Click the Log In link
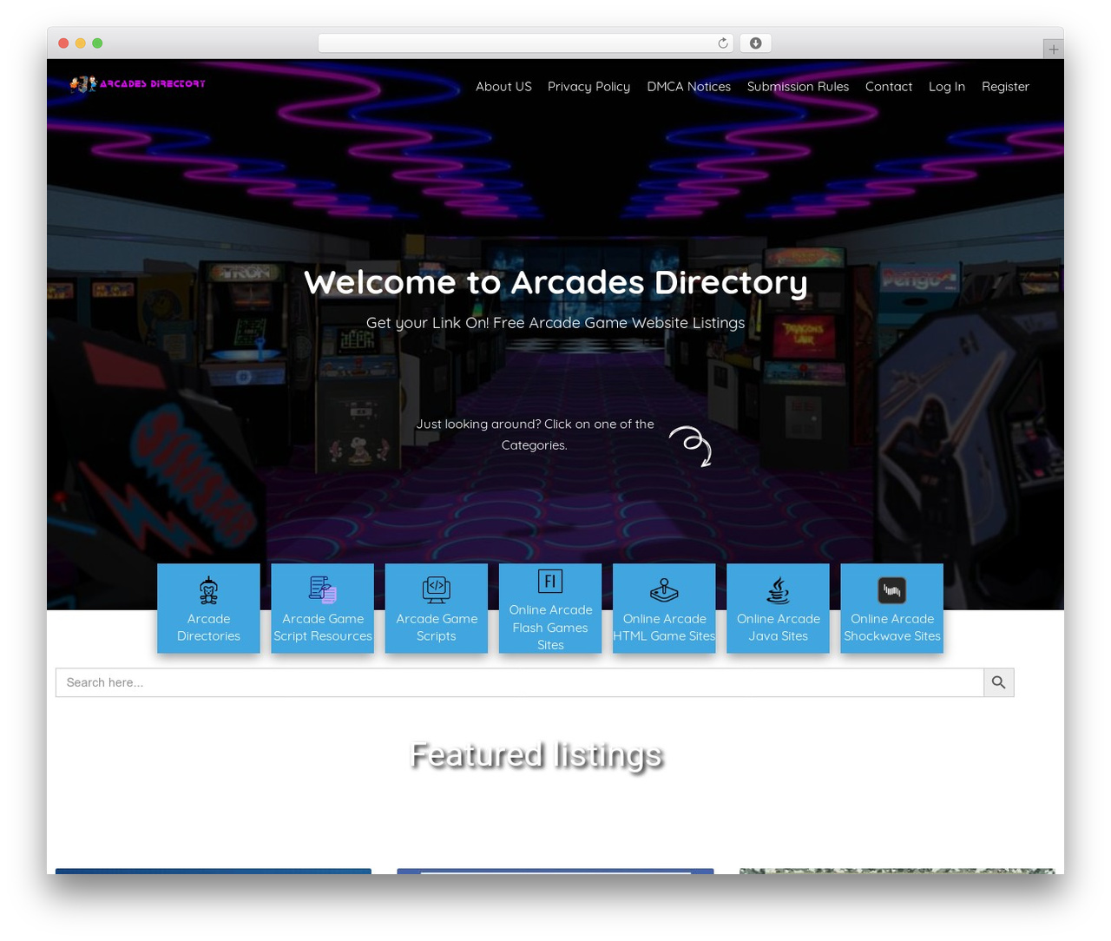 947,87
